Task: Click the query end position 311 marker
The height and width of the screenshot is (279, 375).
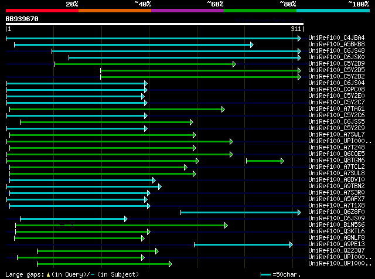Action: [x=296, y=29]
